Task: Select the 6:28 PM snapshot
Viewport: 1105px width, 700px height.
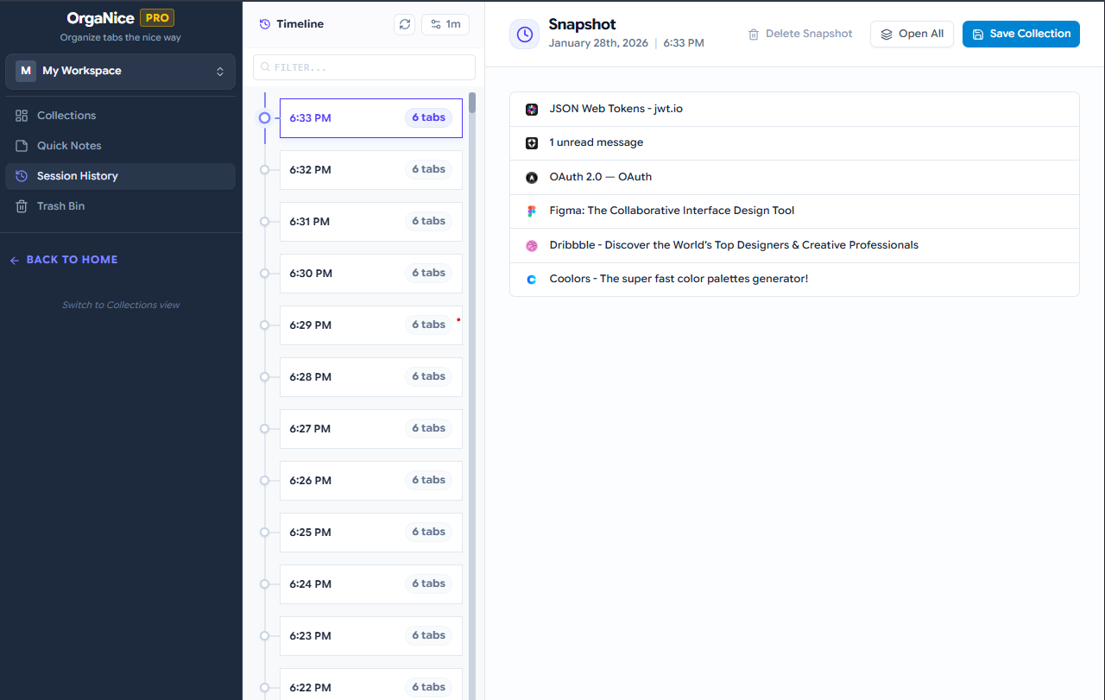Action: 370,376
